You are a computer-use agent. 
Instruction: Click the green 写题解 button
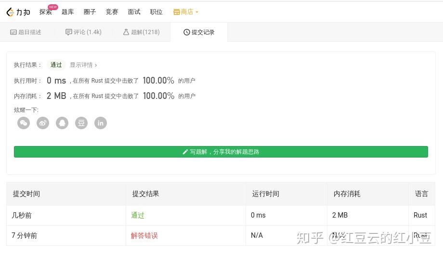click(x=221, y=152)
